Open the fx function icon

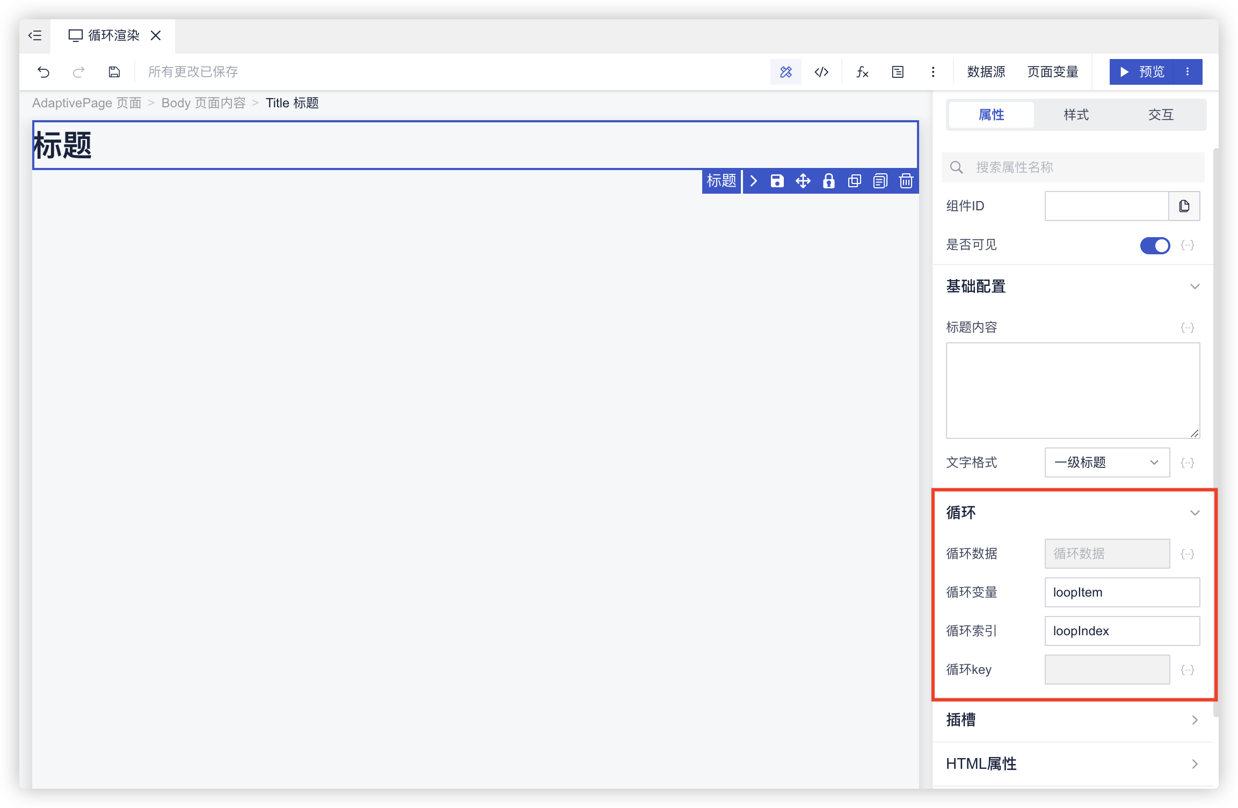tap(862, 72)
